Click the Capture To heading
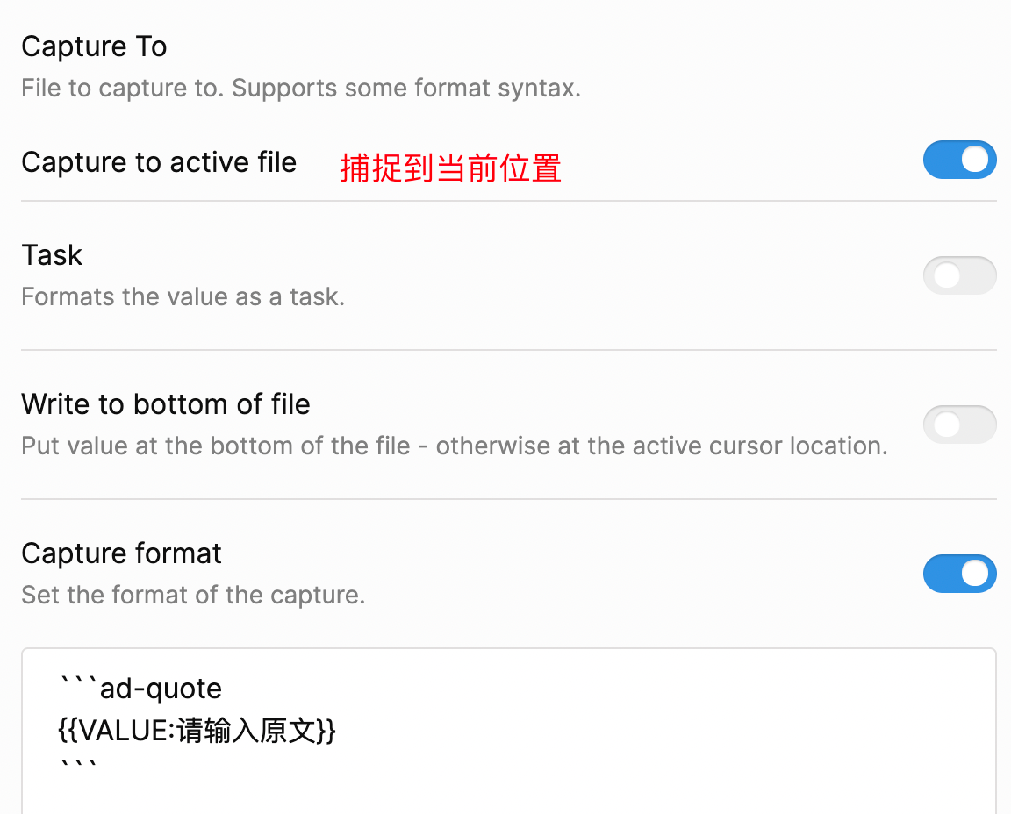Image resolution: width=1011 pixels, height=814 pixels. [x=94, y=46]
